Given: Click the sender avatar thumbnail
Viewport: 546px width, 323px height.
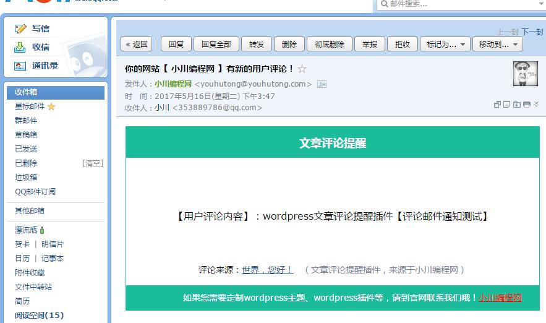Looking at the screenshot, I should [x=526, y=74].
